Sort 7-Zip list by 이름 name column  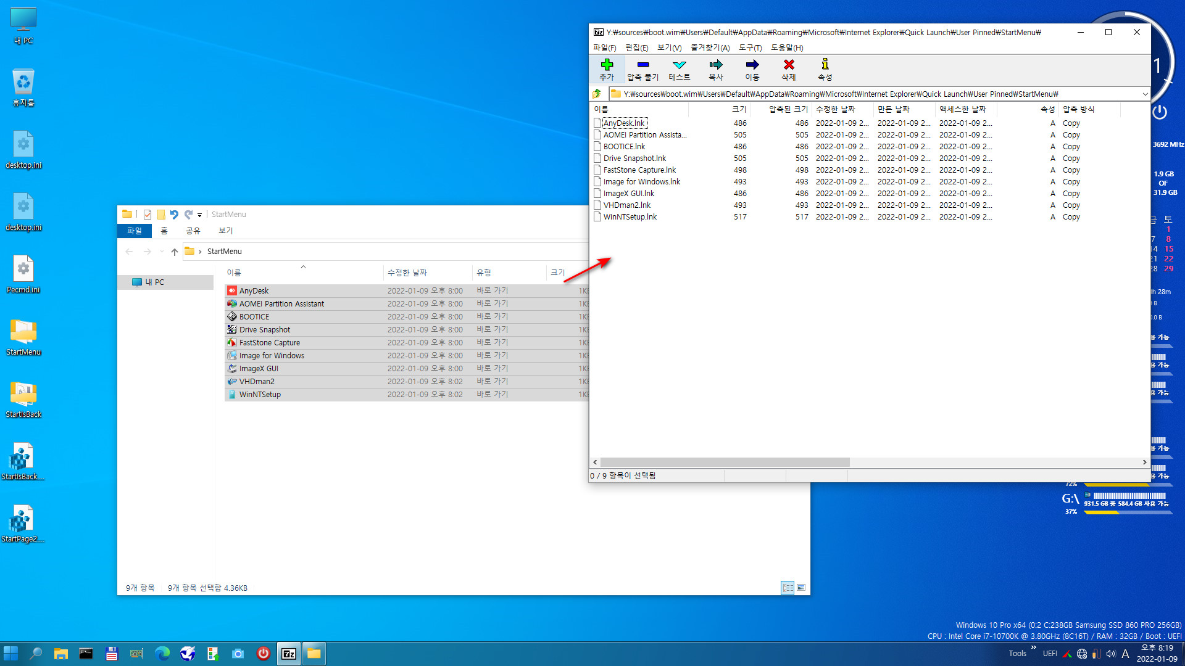[639, 109]
